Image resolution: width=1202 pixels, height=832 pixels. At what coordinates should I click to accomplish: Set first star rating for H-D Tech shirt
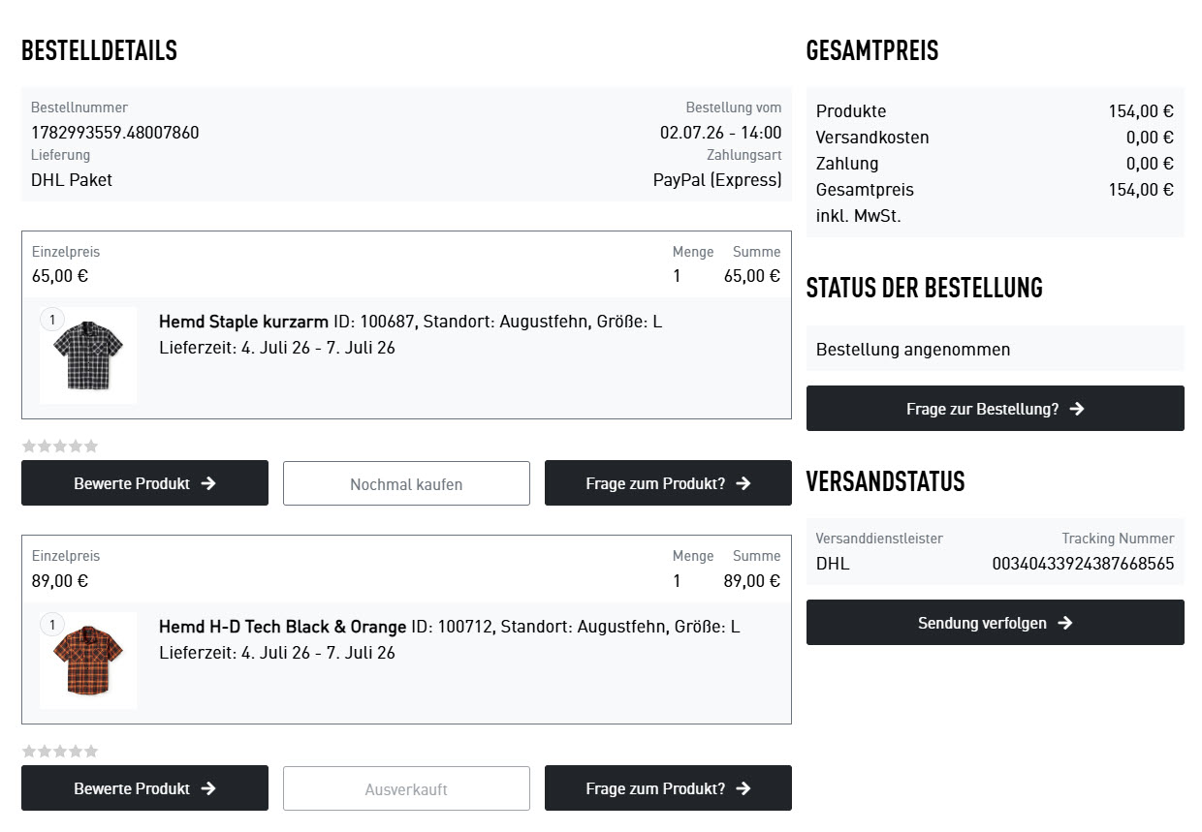tap(29, 752)
